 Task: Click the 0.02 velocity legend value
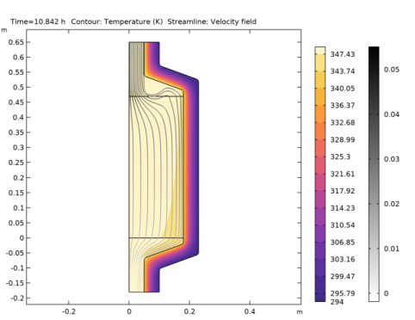click(x=392, y=204)
